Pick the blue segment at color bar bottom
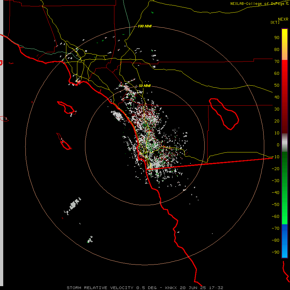Image resolution: width=290 pixels, height=290 pixels. pos(285,241)
